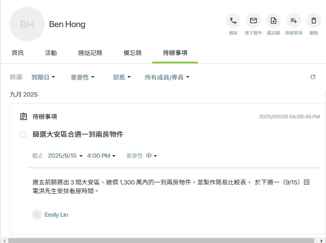The width and height of the screenshot is (326, 243).
Task: Click the phone call icon
Action: pos(233,21)
